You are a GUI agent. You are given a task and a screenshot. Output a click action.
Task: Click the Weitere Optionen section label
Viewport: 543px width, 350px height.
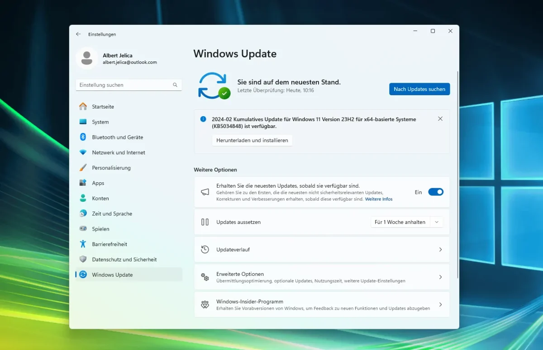point(215,170)
